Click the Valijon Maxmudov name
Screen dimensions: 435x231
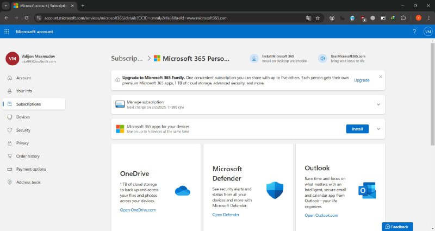coord(38,56)
